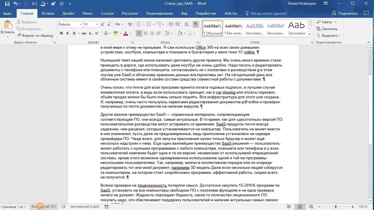Open the Select (Выделить) dropdown
Viewport: 374px width, 210px height.
(x=328, y=36)
